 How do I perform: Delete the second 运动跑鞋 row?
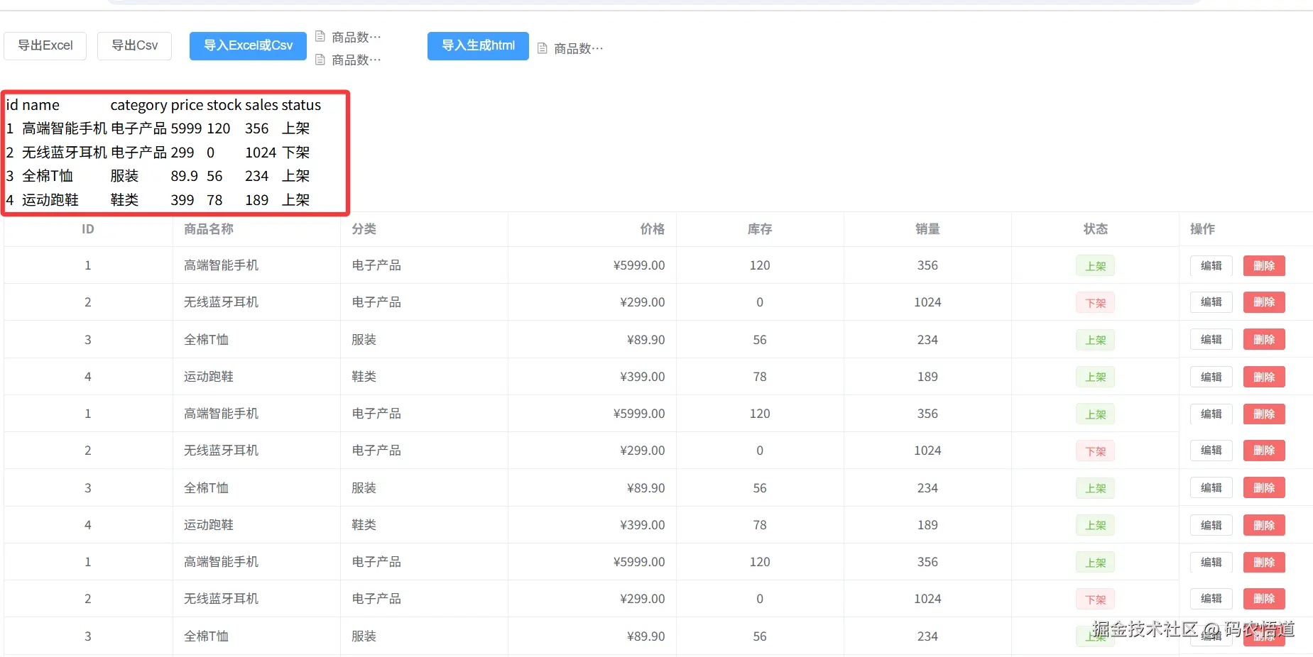pos(1264,525)
